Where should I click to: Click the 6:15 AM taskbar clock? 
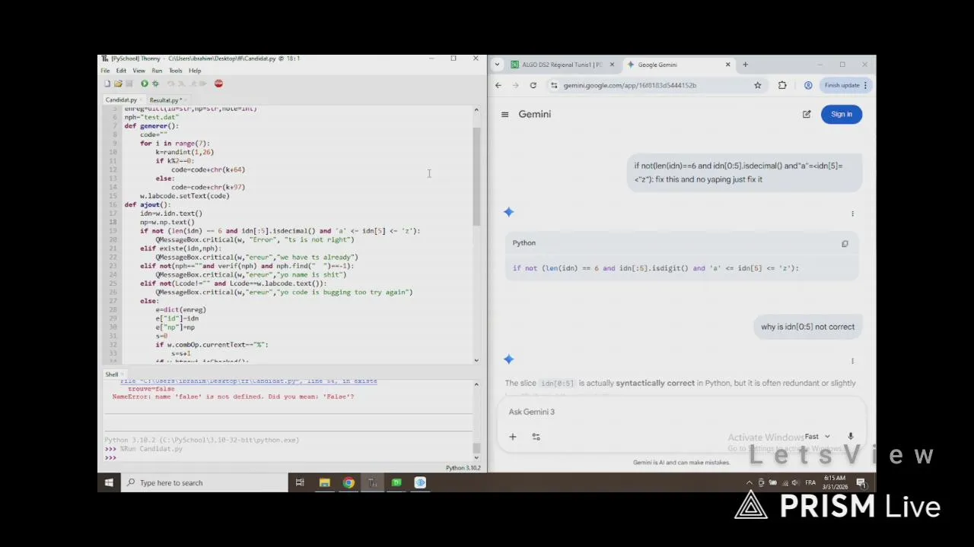tap(835, 482)
